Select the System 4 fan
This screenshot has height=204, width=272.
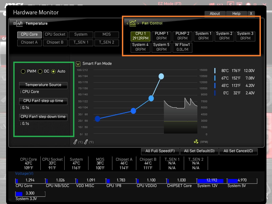click(x=141, y=47)
